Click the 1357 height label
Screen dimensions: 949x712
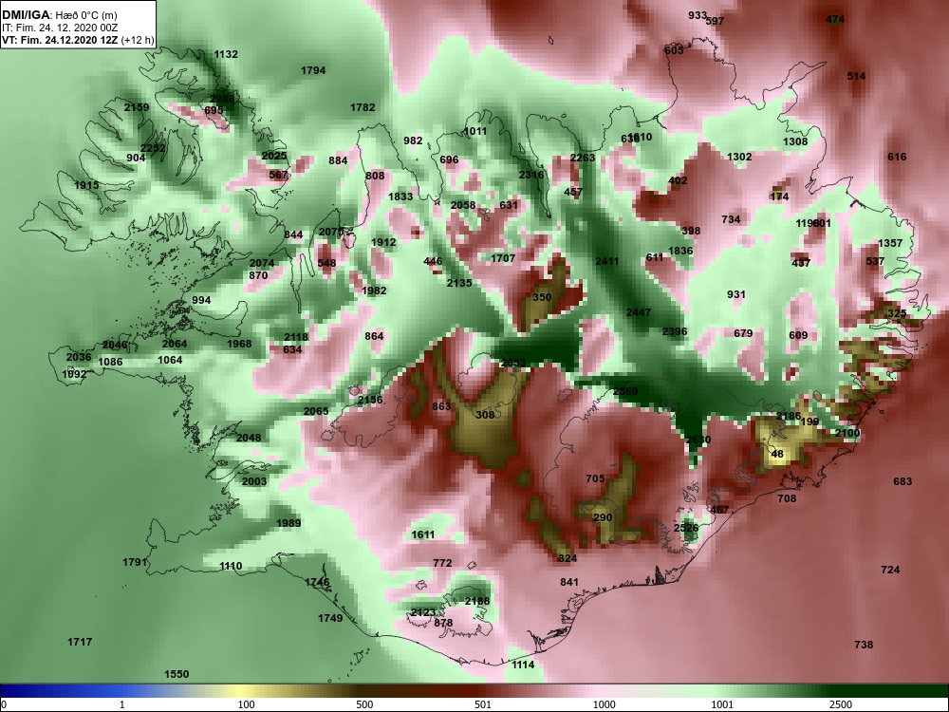click(x=890, y=243)
